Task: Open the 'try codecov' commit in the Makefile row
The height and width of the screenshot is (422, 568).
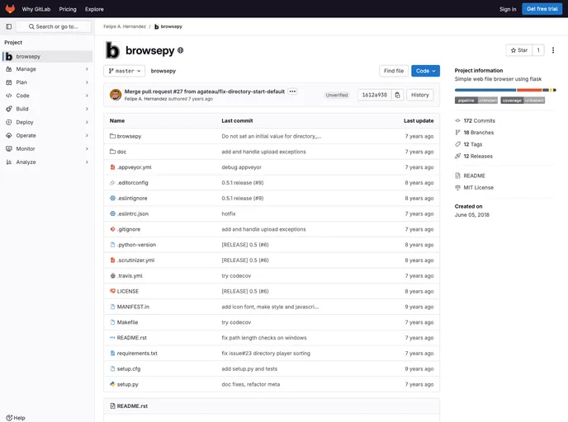Action: 236,322
